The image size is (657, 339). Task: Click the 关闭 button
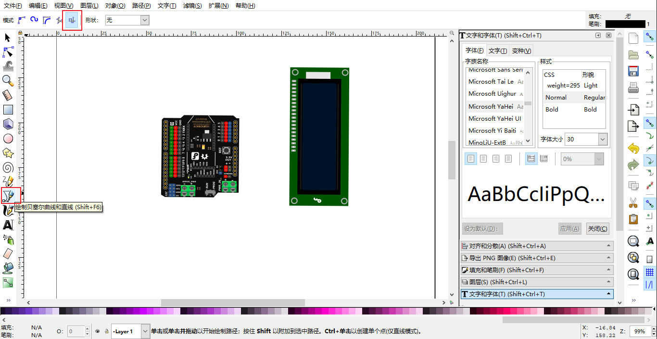pyautogui.click(x=597, y=229)
